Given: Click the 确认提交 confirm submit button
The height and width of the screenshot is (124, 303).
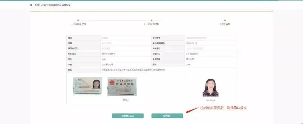Looking at the screenshot, I should pos(167,116).
